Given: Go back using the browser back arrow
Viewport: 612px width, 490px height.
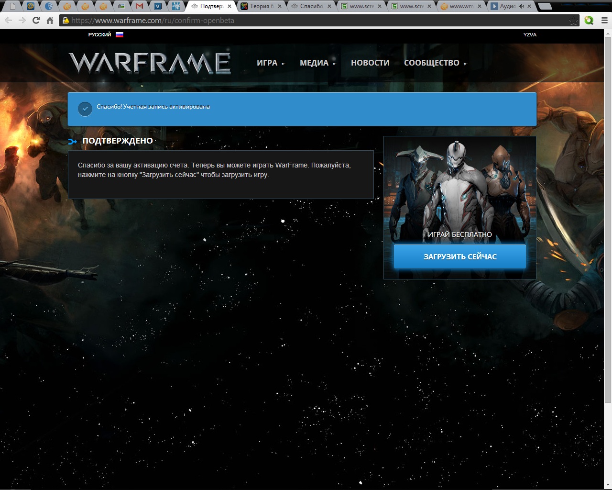Looking at the screenshot, I should [x=8, y=21].
